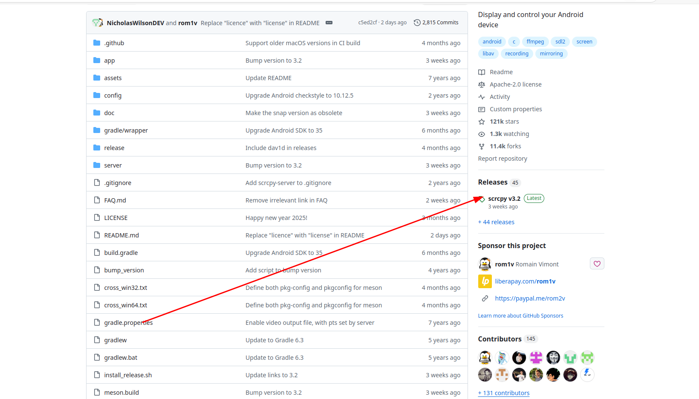Screen dimensions: 699x399
Task: Click the star icon beside 121k stars
Action: 482,121
